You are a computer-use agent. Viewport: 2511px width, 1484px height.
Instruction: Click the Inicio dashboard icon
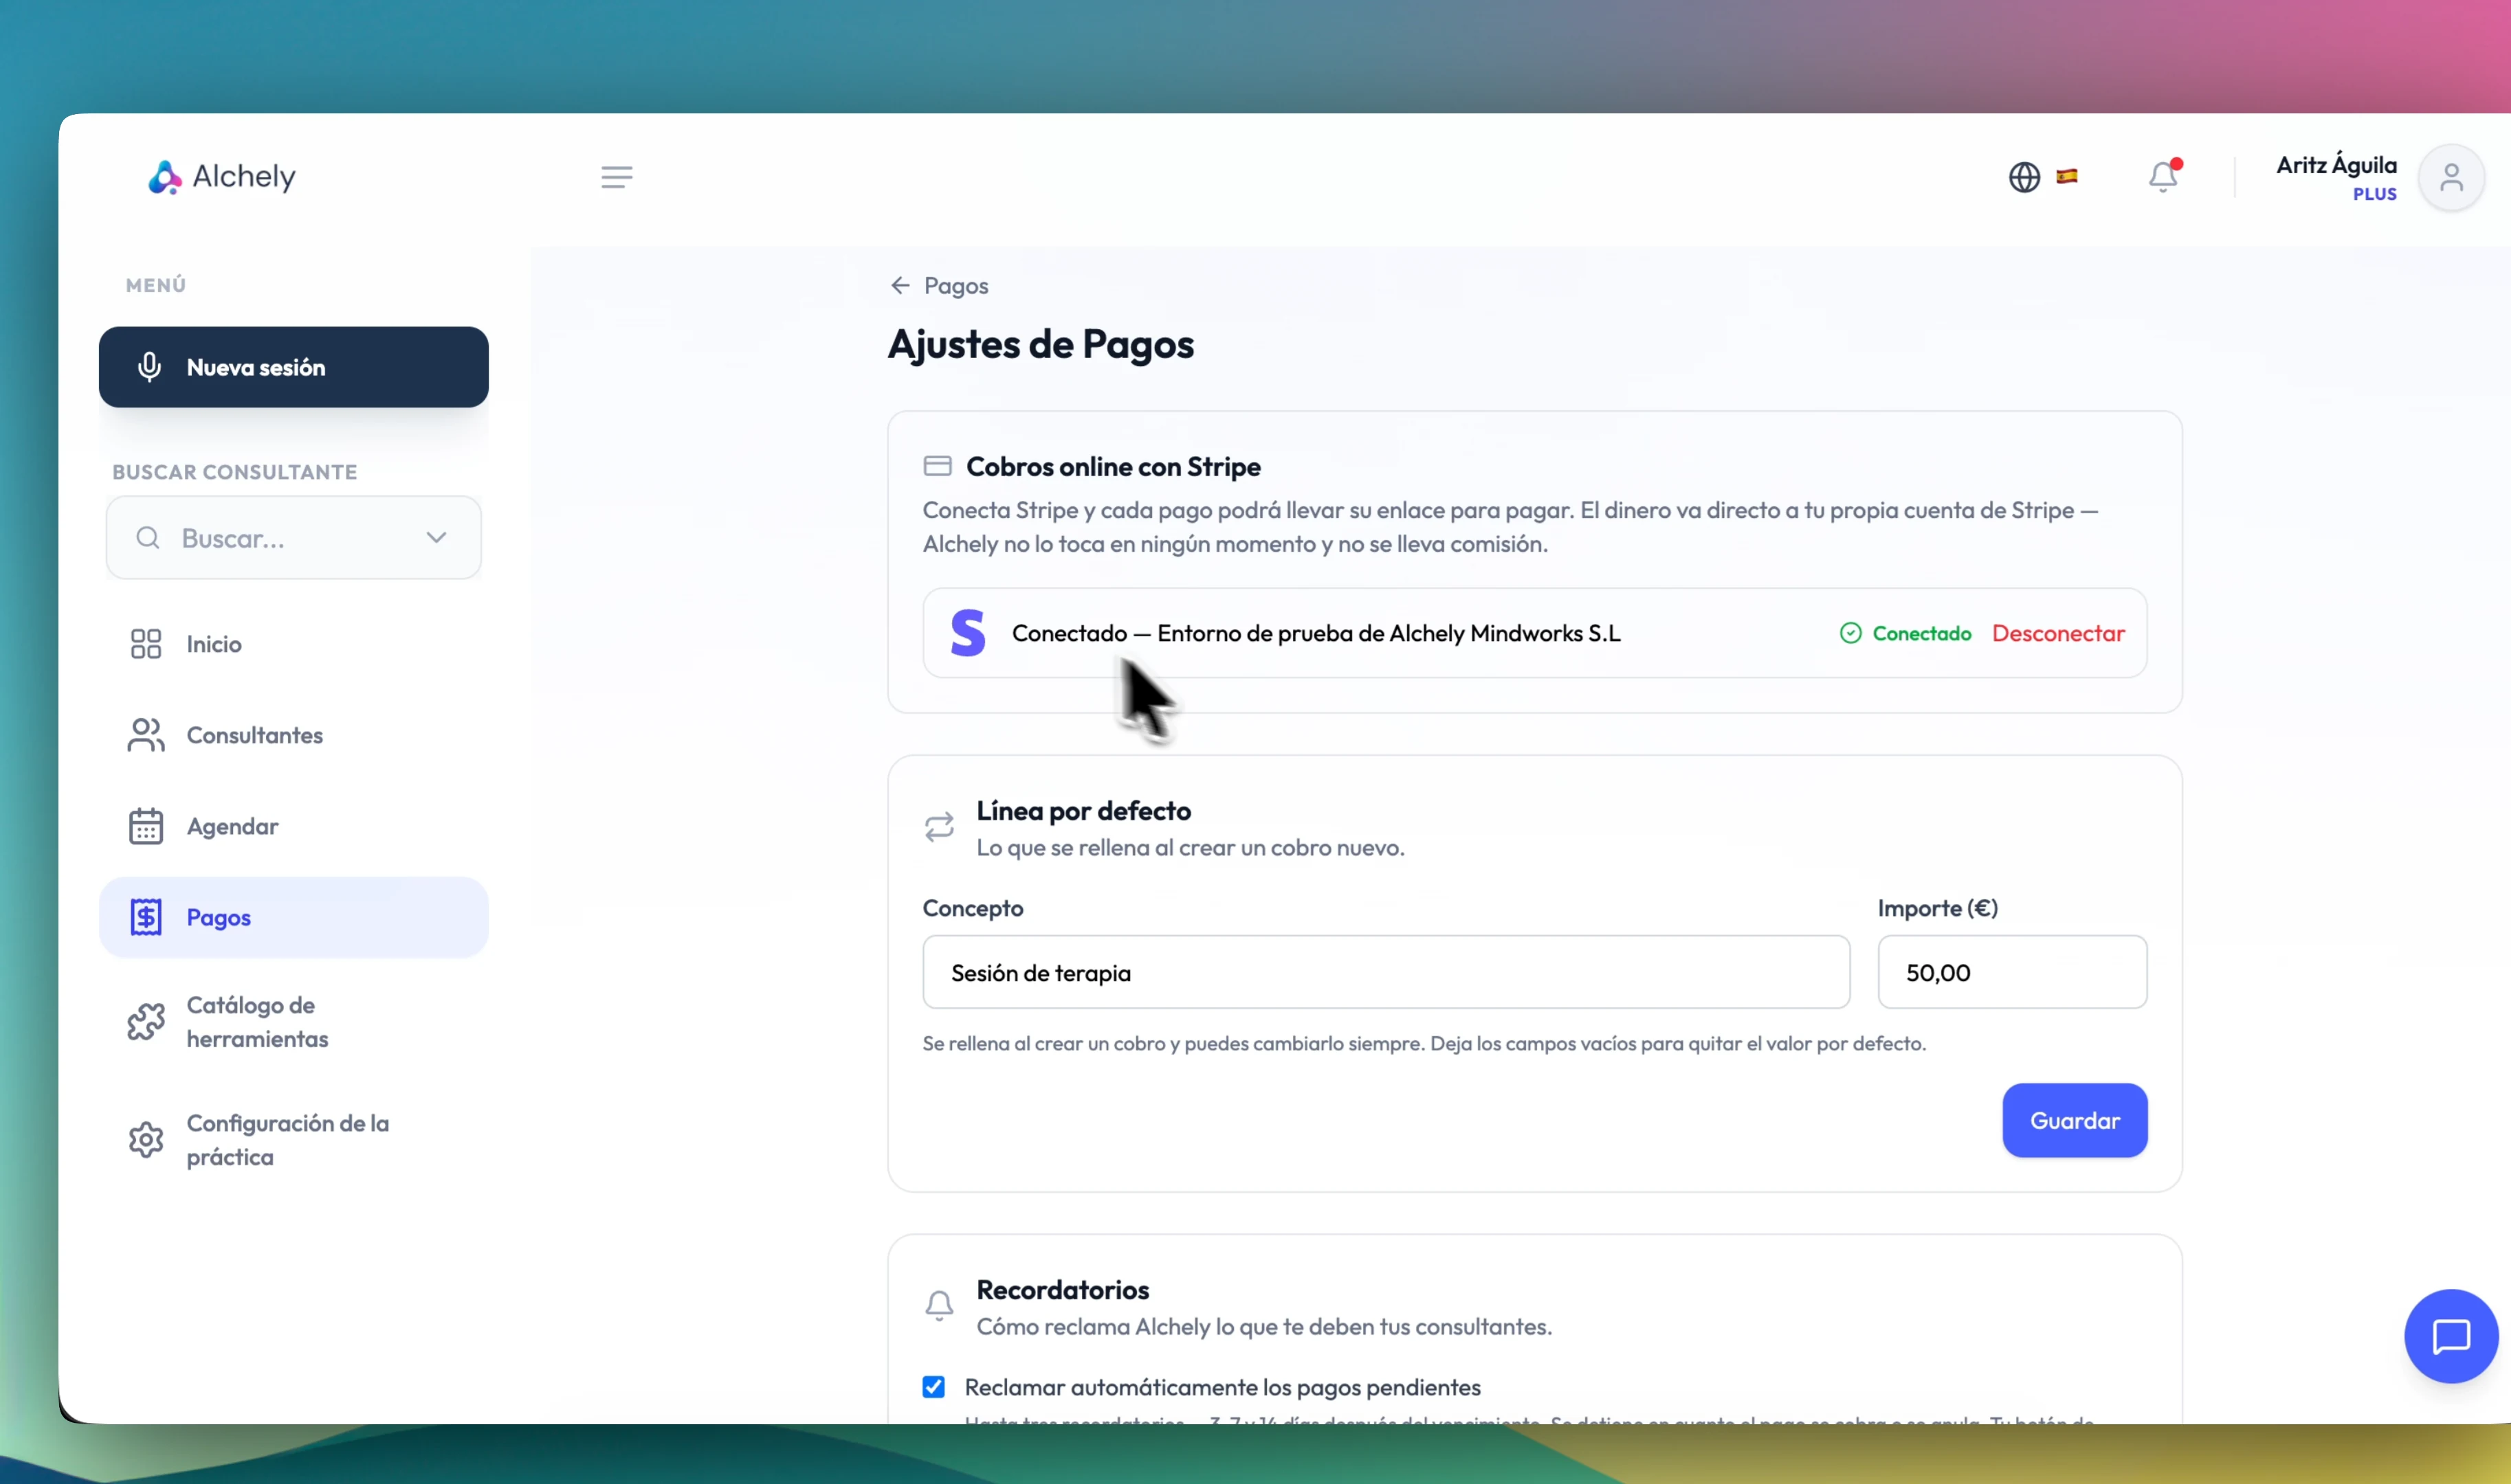(146, 644)
